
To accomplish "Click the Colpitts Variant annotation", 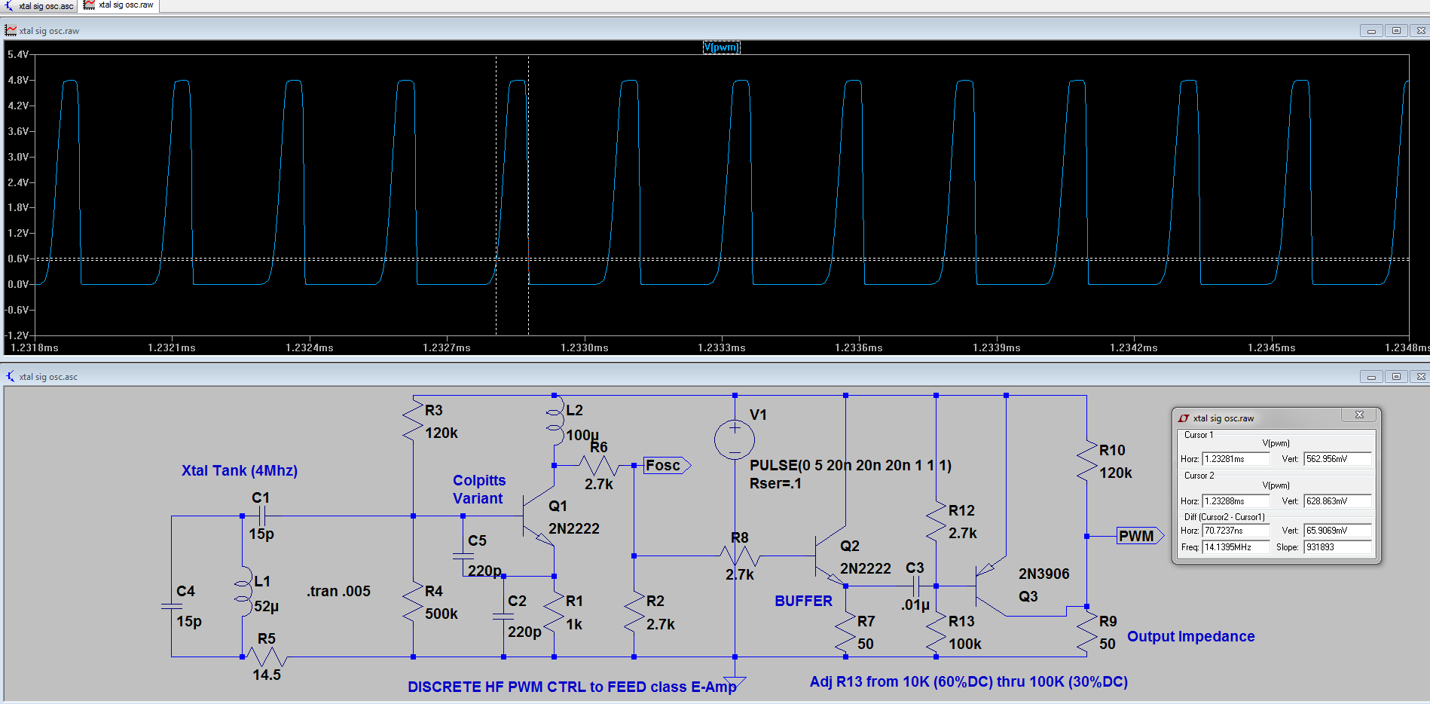I will [479, 489].
